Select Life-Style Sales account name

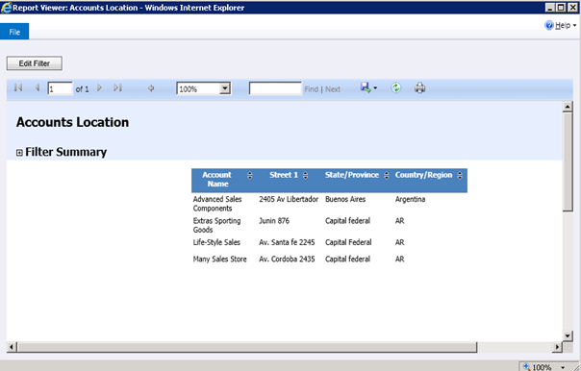click(x=216, y=242)
